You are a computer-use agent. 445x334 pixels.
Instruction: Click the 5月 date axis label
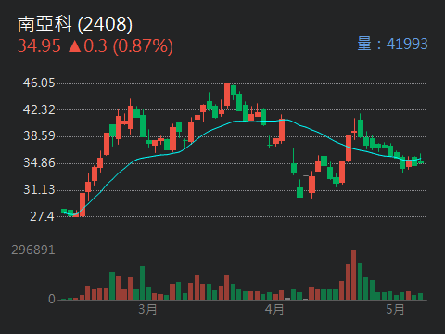tap(395, 309)
